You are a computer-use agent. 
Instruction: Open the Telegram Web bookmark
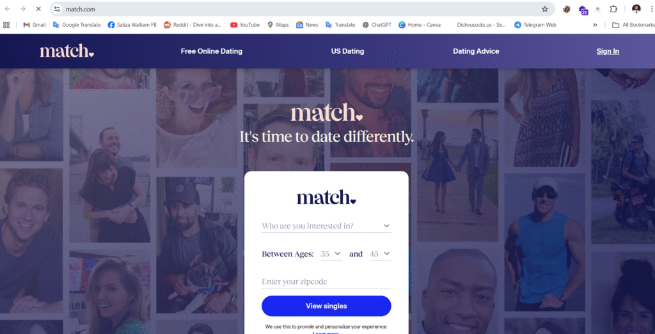click(x=535, y=25)
